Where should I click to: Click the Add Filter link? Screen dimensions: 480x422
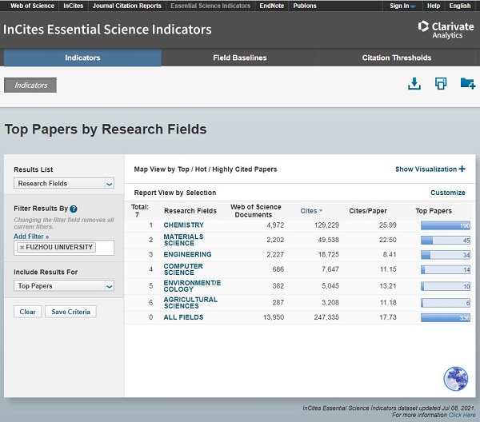(31, 237)
